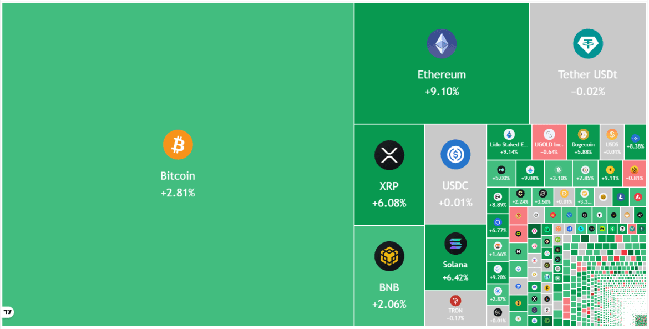649x329 pixels.
Task: Click Bitcoin's +2.81% change label
Action: coord(178,193)
